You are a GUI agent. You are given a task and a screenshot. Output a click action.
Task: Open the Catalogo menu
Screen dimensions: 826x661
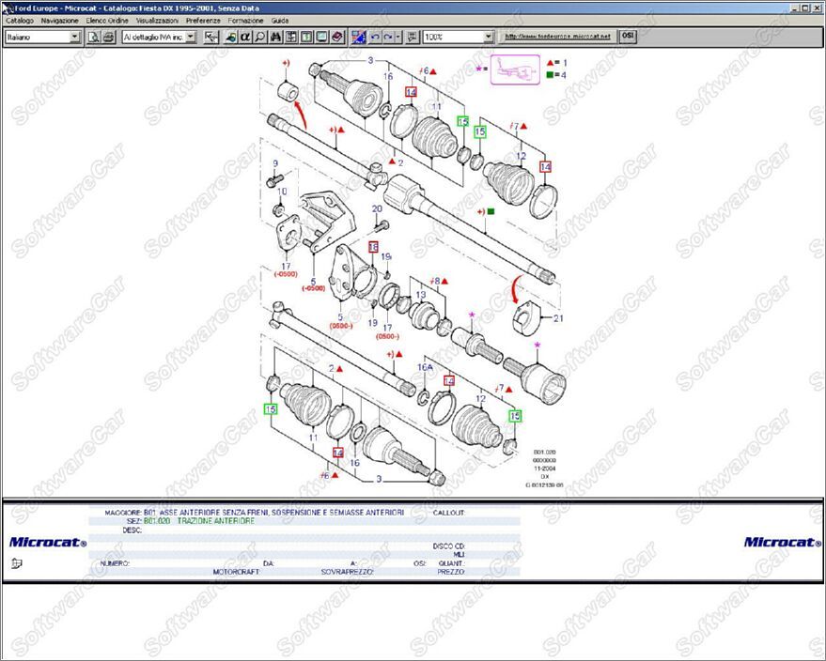(20, 20)
